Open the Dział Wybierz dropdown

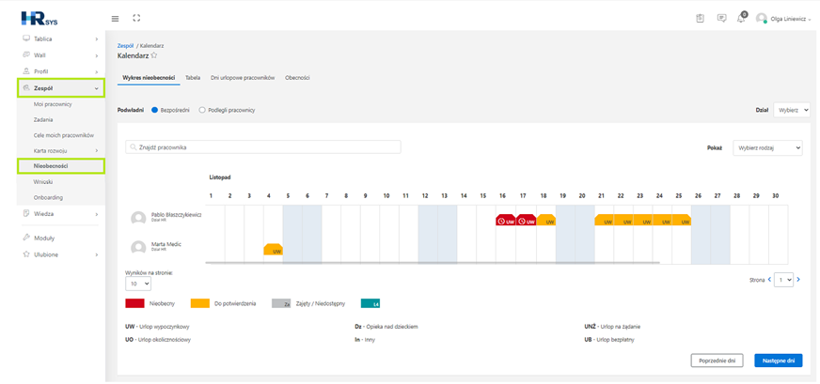792,110
